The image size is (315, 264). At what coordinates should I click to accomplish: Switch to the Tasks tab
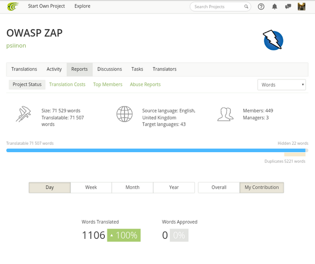137,69
